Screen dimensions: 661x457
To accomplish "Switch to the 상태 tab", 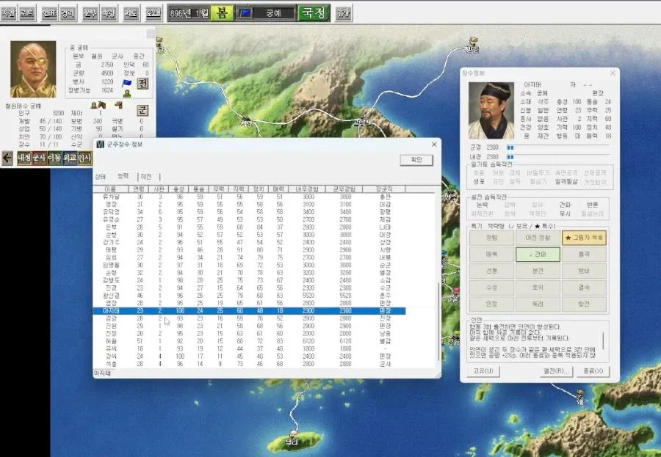I will click(x=101, y=177).
